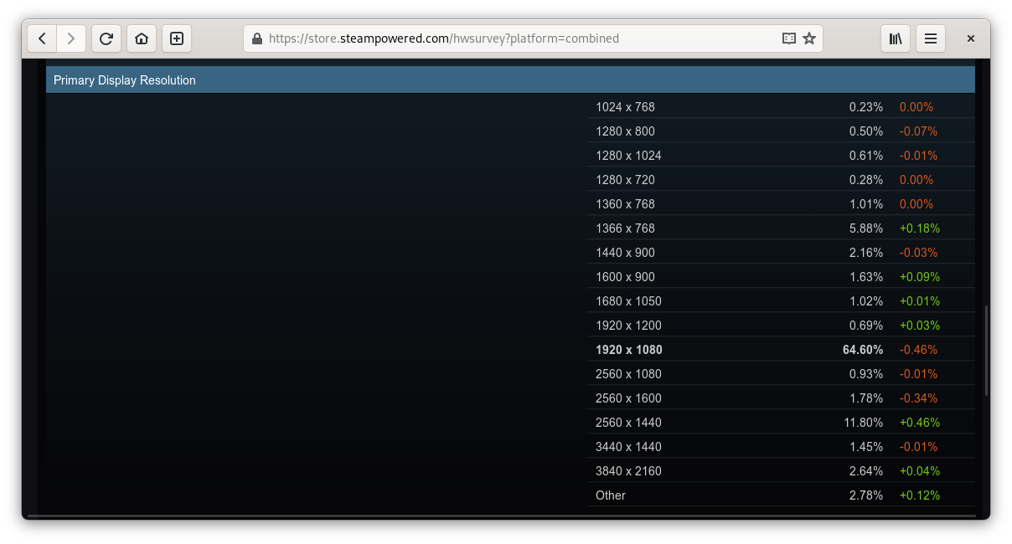Click the browser forward arrow button
The height and width of the screenshot is (544, 1012).
pyautogui.click(x=71, y=38)
